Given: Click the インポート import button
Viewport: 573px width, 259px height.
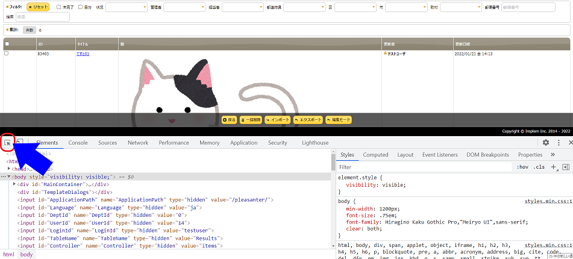Looking at the screenshot, I should point(277,120).
